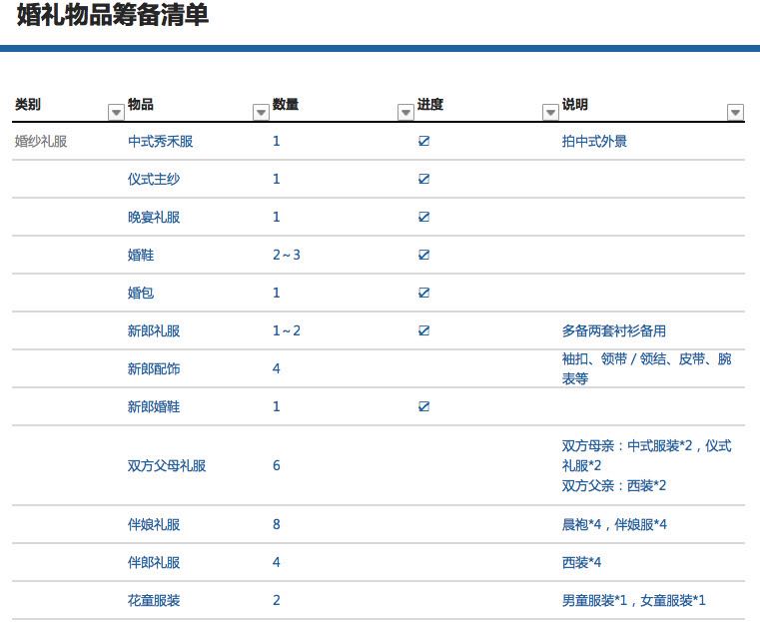Select quantity 6 for 双方父母礼服
Viewport: 760px width, 622px height.
pyautogui.click(x=277, y=465)
